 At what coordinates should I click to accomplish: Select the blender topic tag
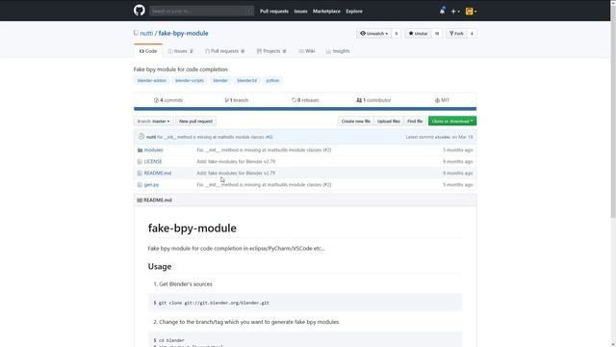[x=220, y=80]
